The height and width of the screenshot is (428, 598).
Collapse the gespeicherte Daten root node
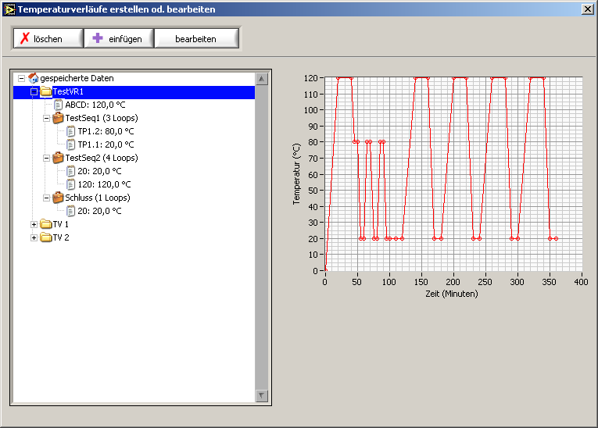point(21,79)
